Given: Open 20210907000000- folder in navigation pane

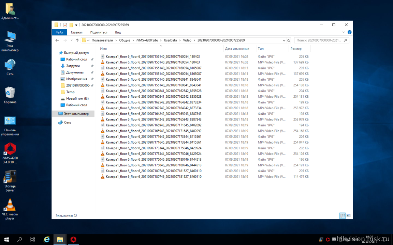Looking at the screenshot, I should [x=78, y=85].
